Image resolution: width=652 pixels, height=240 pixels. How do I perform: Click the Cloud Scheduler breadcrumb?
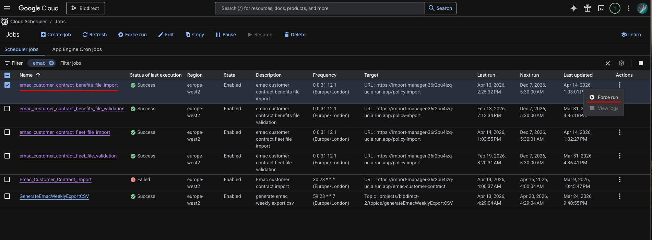pos(28,22)
